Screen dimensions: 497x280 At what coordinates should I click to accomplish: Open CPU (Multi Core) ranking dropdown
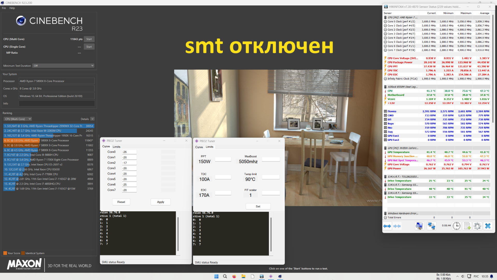pos(18,119)
